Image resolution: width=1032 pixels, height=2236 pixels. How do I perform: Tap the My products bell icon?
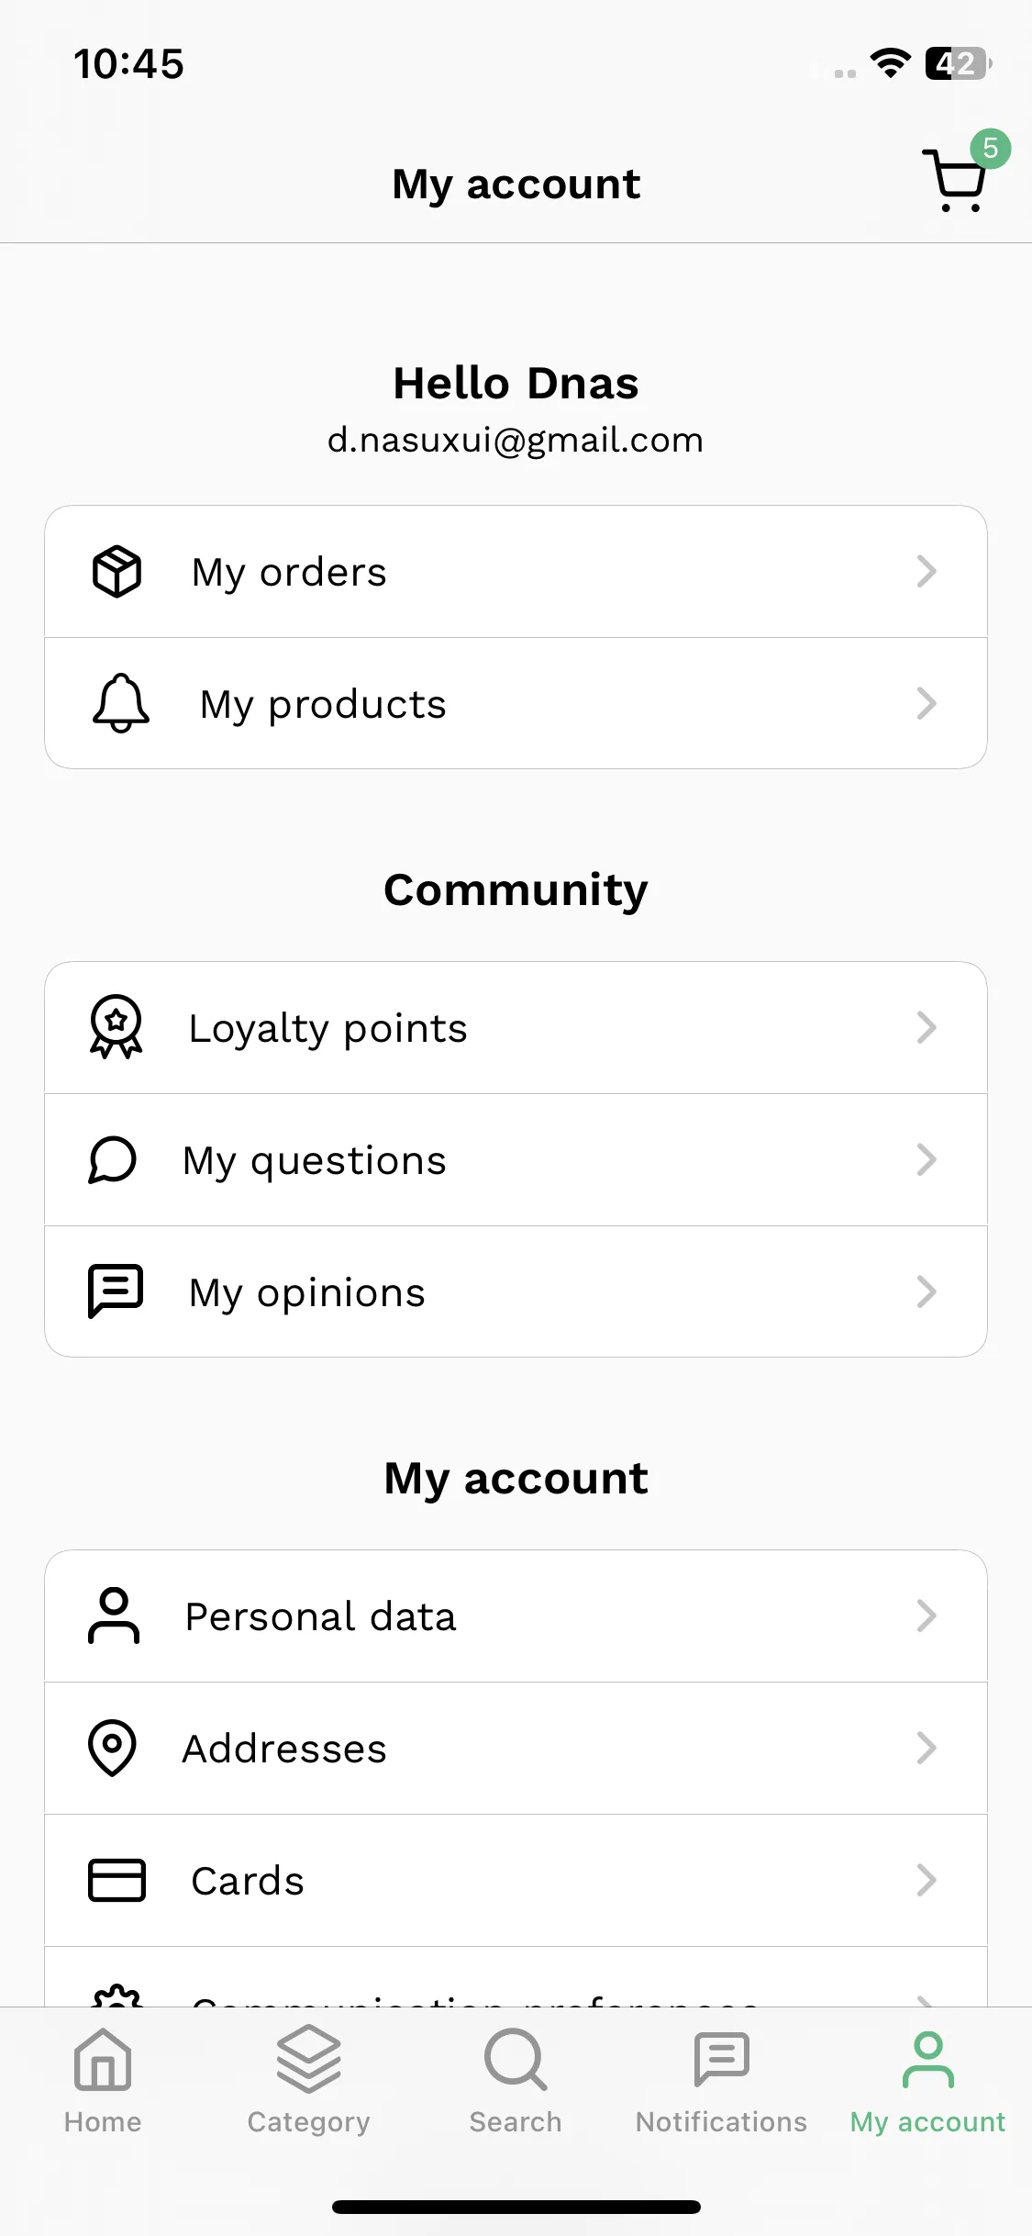coord(120,703)
